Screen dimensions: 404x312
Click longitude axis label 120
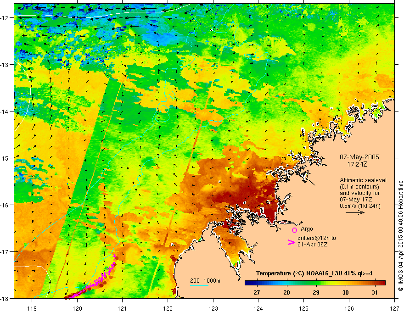tap(77, 308)
